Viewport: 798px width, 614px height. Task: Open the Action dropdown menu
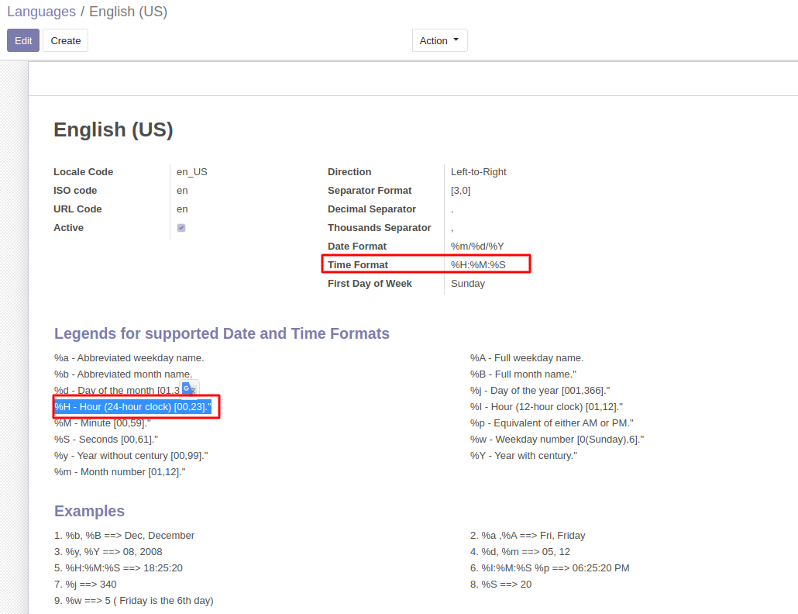(x=440, y=41)
